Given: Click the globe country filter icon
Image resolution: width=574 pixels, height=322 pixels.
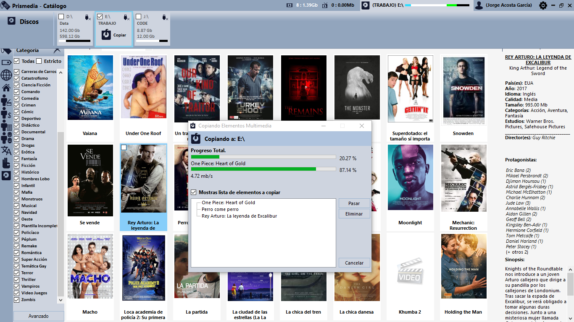Looking at the screenshot, I should point(6,75).
